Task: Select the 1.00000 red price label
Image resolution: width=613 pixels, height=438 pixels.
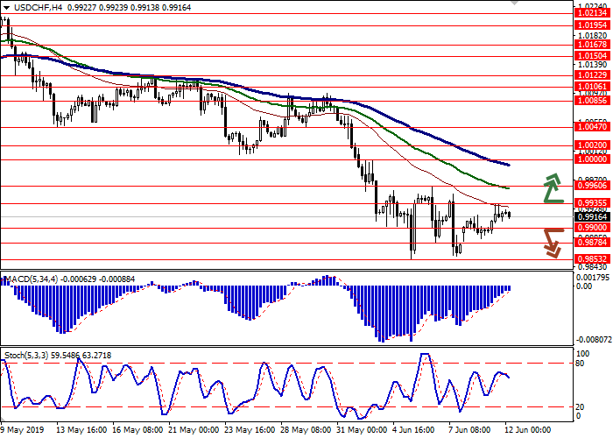Action: [592, 159]
